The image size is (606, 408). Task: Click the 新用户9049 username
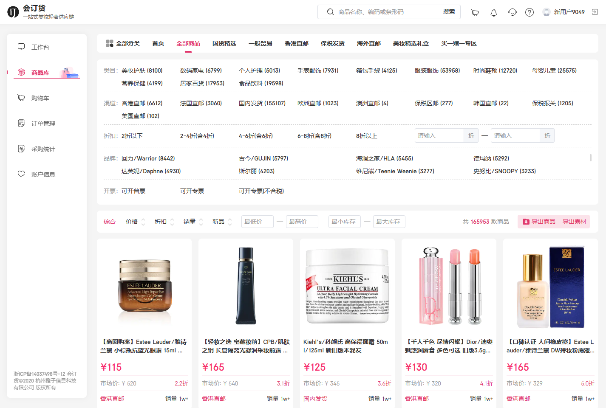(569, 12)
